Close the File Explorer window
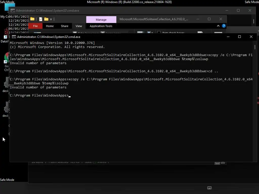 click(221, 19)
